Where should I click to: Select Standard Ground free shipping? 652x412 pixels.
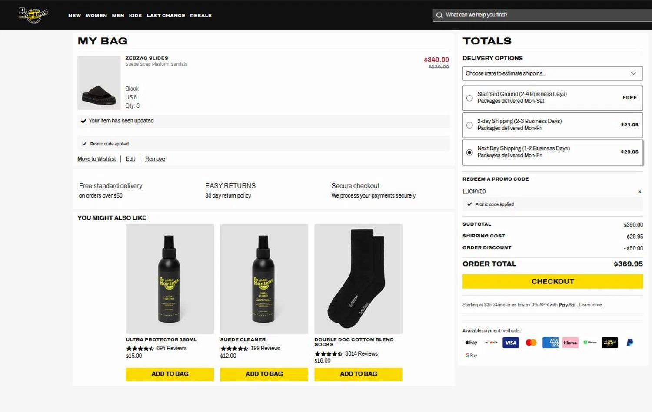(x=469, y=98)
